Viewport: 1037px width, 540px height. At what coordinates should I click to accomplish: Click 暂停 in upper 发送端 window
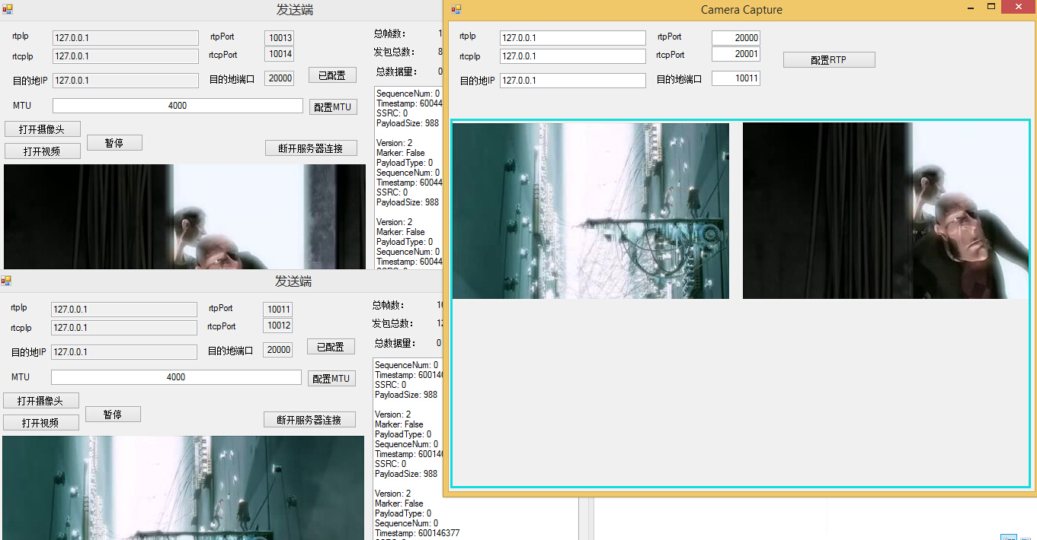pyautogui.click(x=114, y=142)
